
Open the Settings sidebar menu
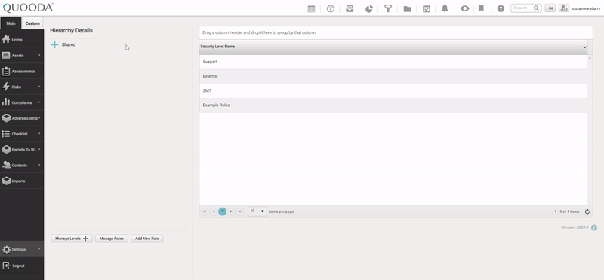coord(22,249)
